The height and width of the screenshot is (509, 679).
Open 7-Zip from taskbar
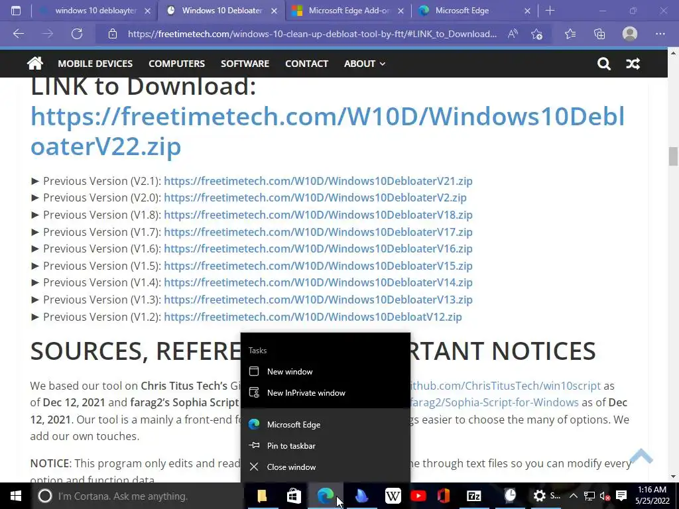(x=473, y=496)
